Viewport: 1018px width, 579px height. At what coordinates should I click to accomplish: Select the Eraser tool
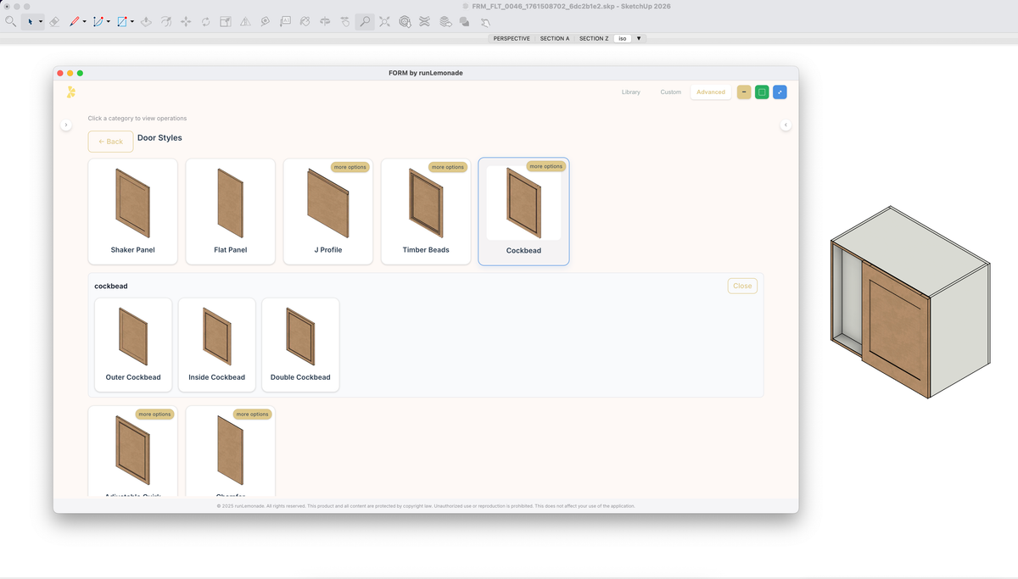(53, 21)
